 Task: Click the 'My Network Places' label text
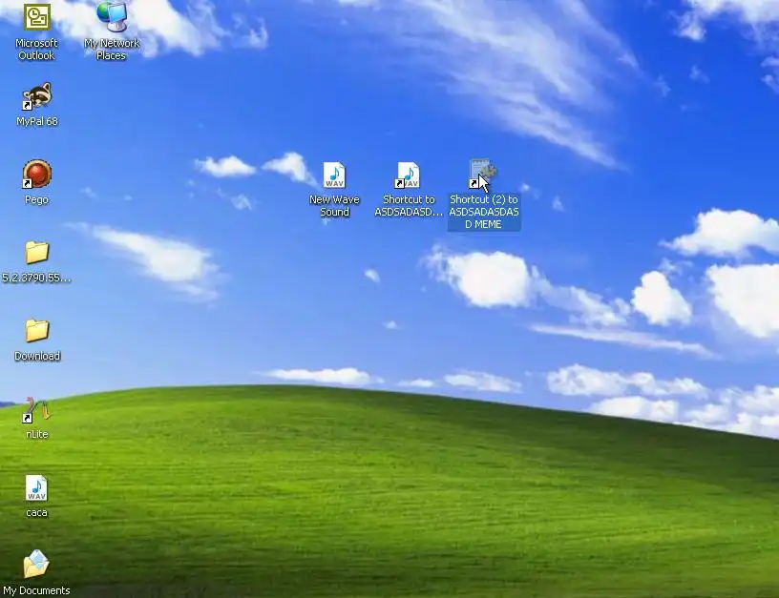pyautogui.click(x=112, y=50)
